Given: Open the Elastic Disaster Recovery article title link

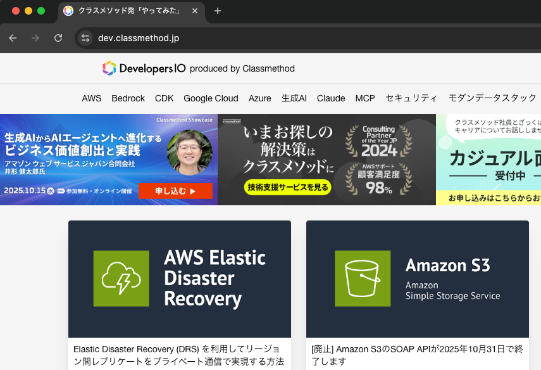Looking at the screenshot, I should click(x=179, y=355).
